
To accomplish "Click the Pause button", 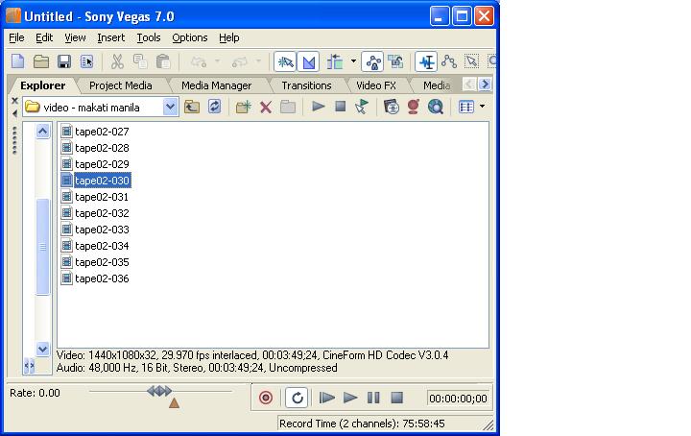I will 373,398.
